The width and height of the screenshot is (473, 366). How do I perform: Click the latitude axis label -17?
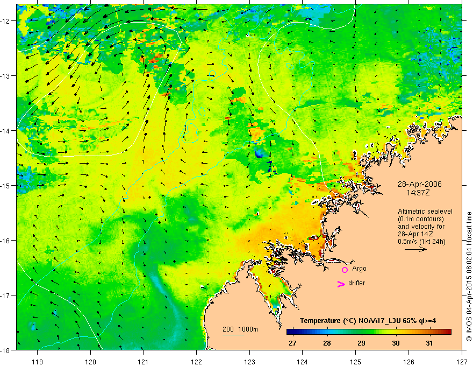click(6, 295)
